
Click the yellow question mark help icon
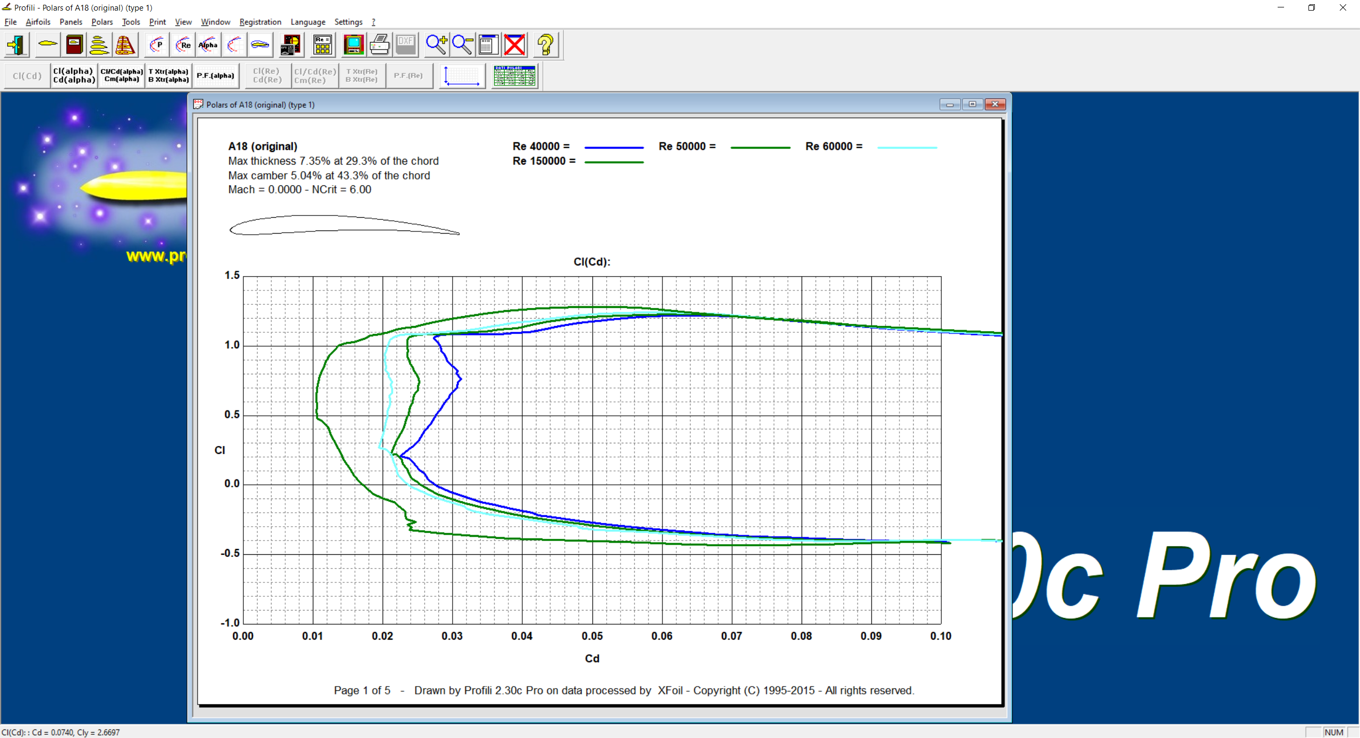click(x=545, y=45)
